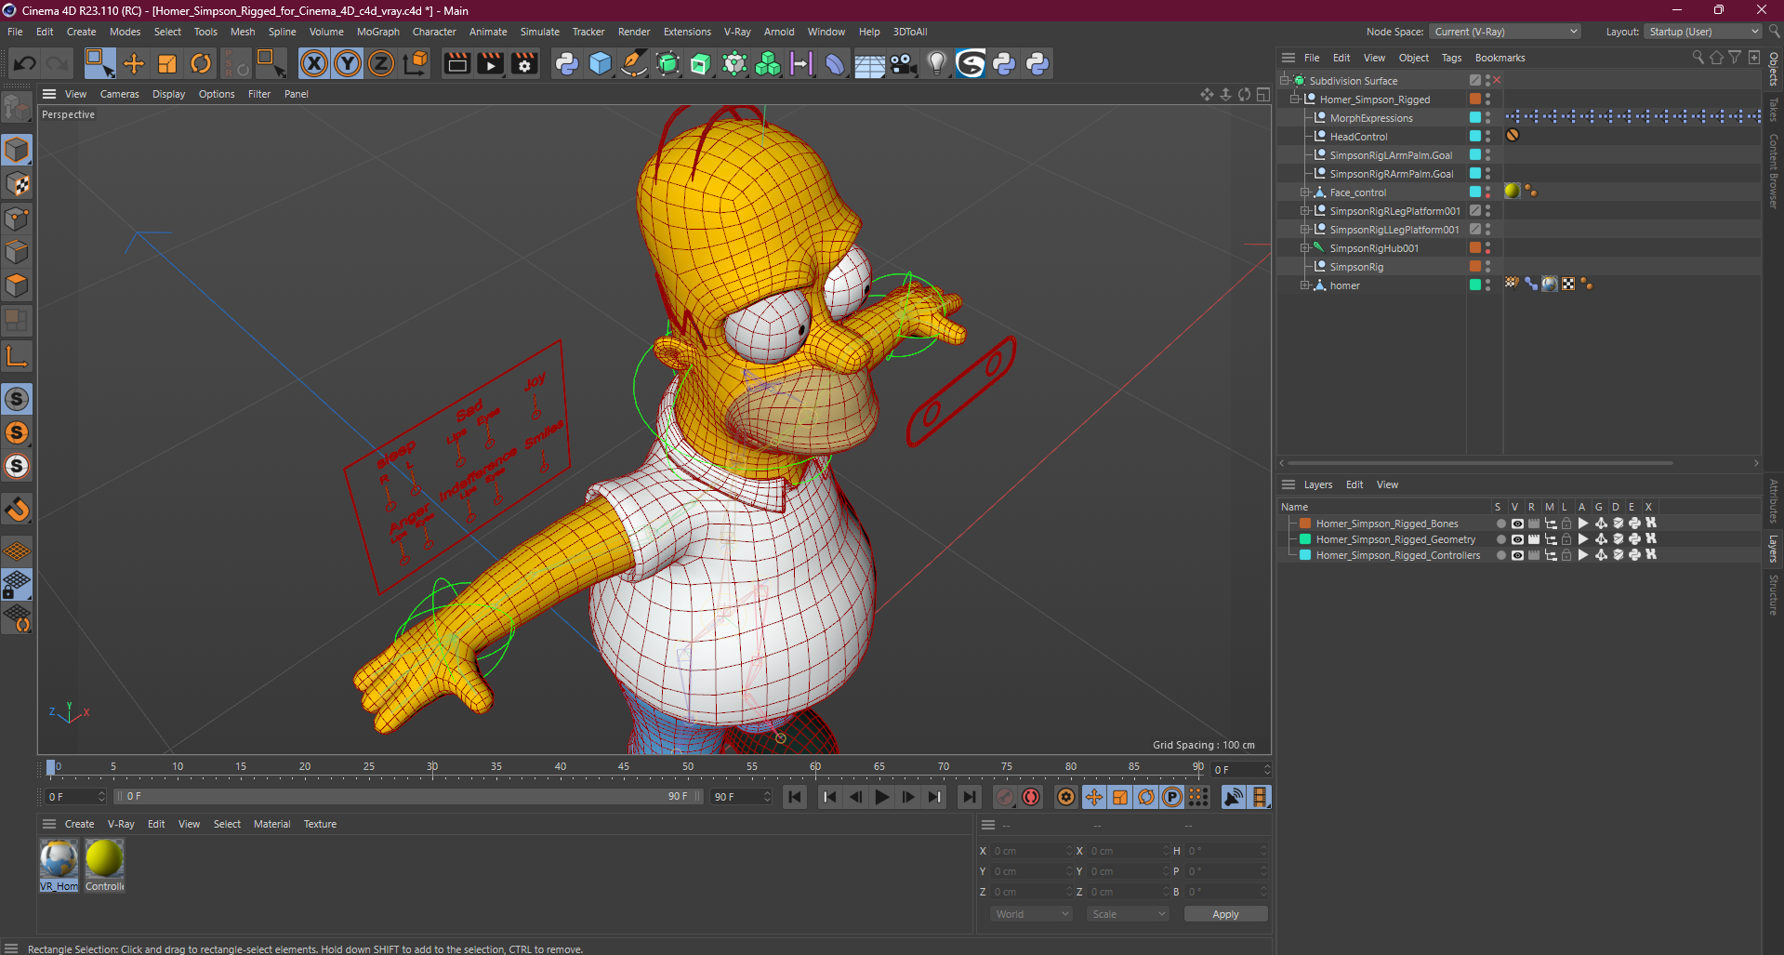Viewport: 1784px width, 955px height.
Task: Select the Scale tool
Action: tap(167, 63)
